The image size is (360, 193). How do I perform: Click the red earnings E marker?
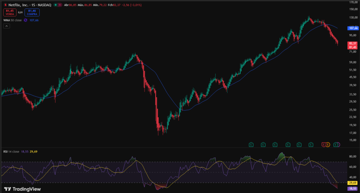(323, 145)
